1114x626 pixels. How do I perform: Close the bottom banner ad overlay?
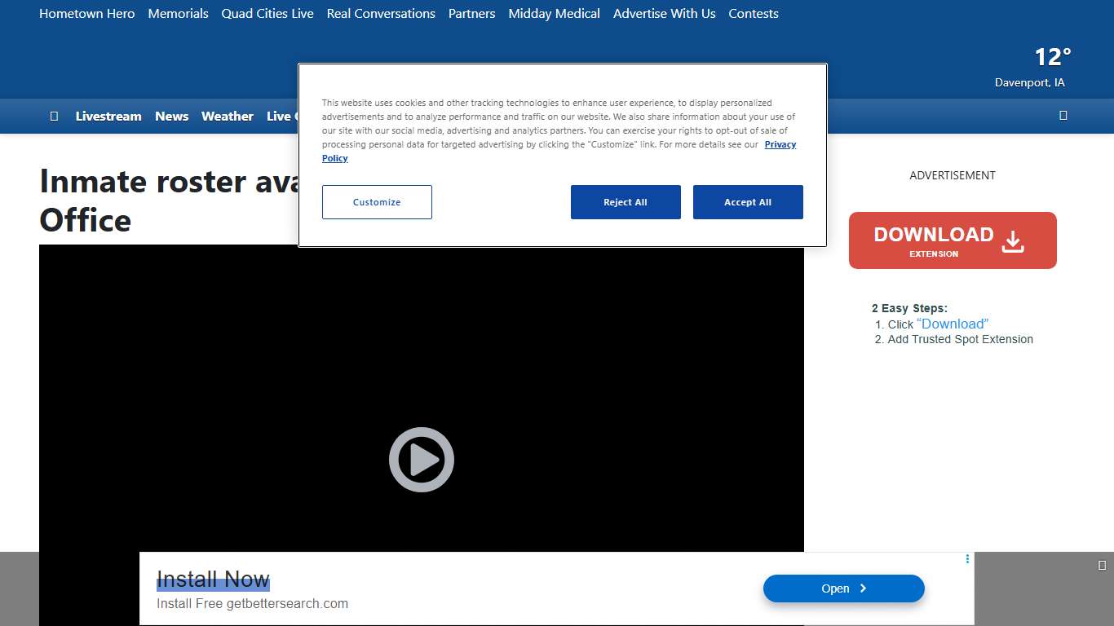[x=1102, y=565]
